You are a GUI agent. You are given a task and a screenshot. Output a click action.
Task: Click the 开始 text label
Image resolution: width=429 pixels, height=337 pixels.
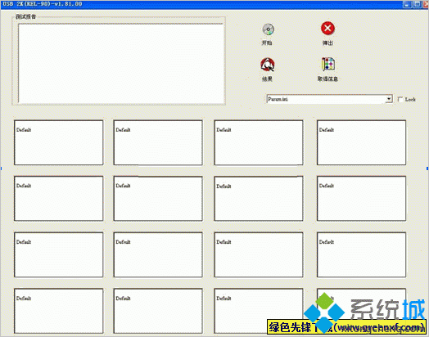(267, 43)
